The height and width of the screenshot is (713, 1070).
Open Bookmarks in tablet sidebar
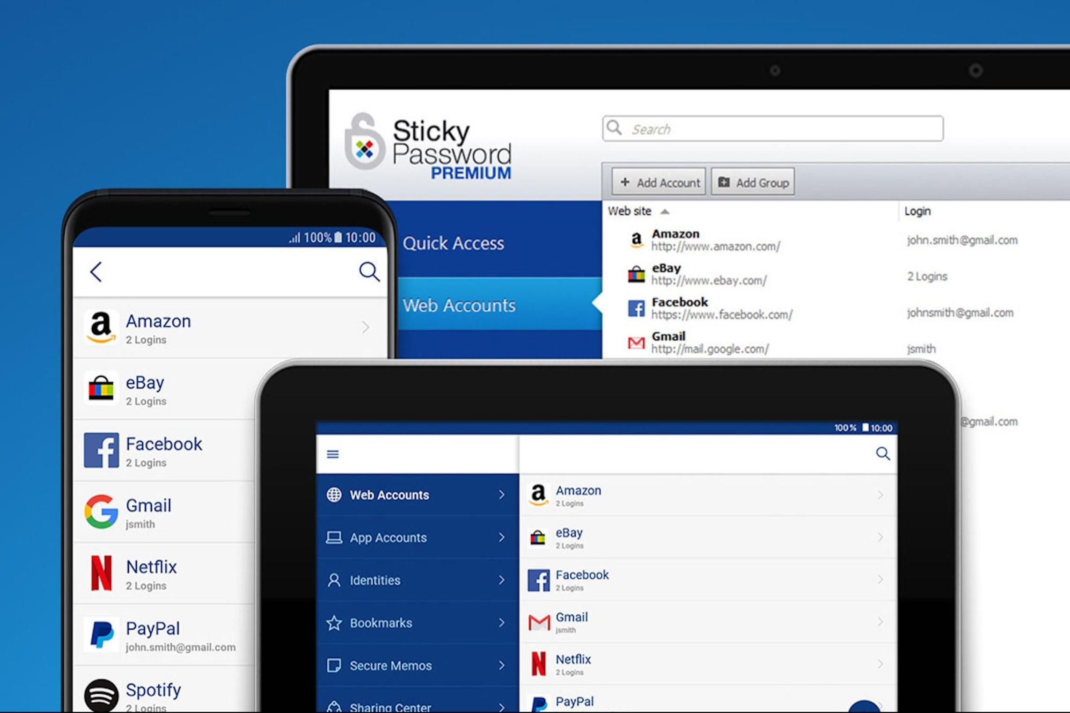(381, 623)
